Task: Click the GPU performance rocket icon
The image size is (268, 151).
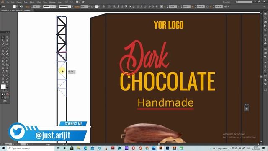Action: [83, 2]
